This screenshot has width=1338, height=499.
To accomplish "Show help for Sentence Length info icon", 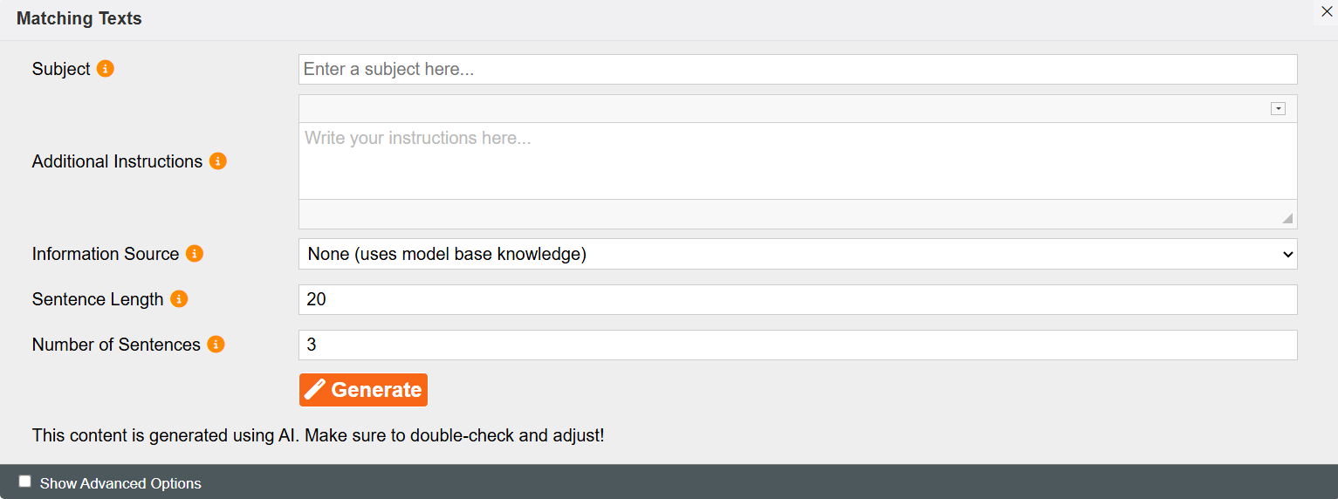I will coord(179,299).
